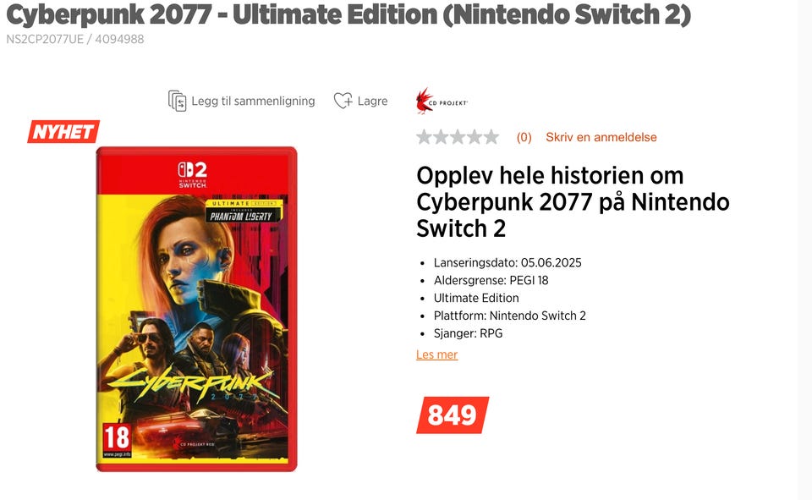Select the third rating star
The image size is (812, 500).
458,137
